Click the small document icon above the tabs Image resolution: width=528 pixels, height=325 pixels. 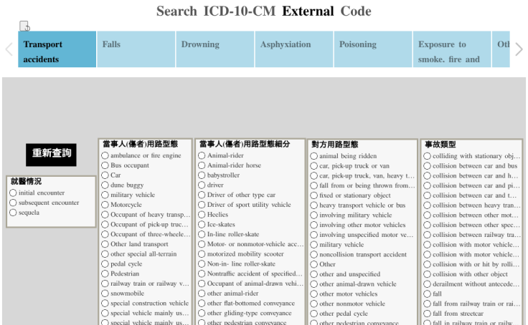tap(24, 26)
